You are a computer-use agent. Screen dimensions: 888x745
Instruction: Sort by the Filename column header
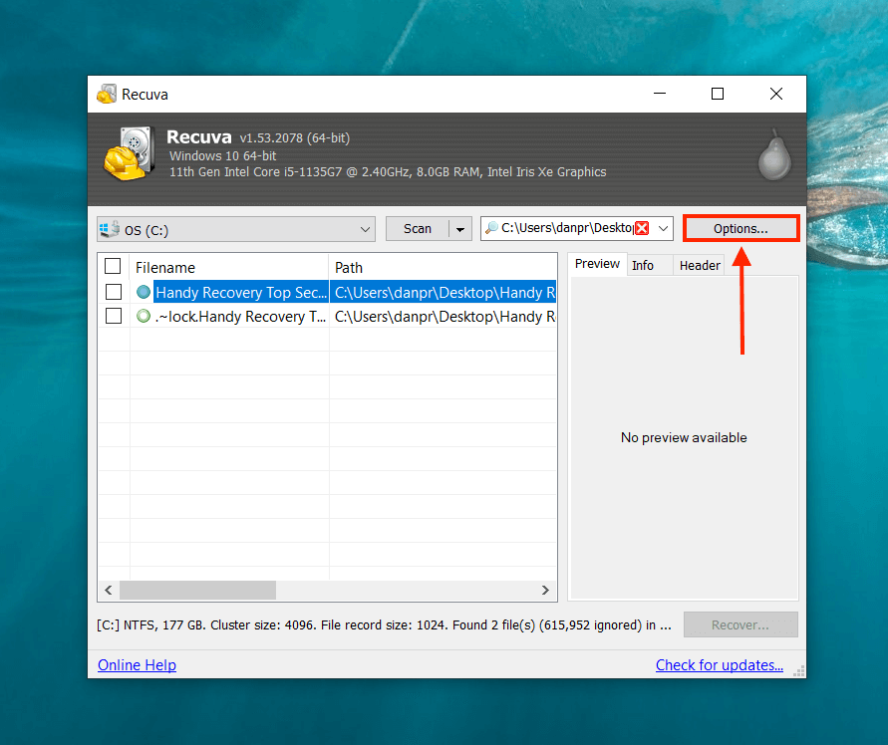point(229,267)
